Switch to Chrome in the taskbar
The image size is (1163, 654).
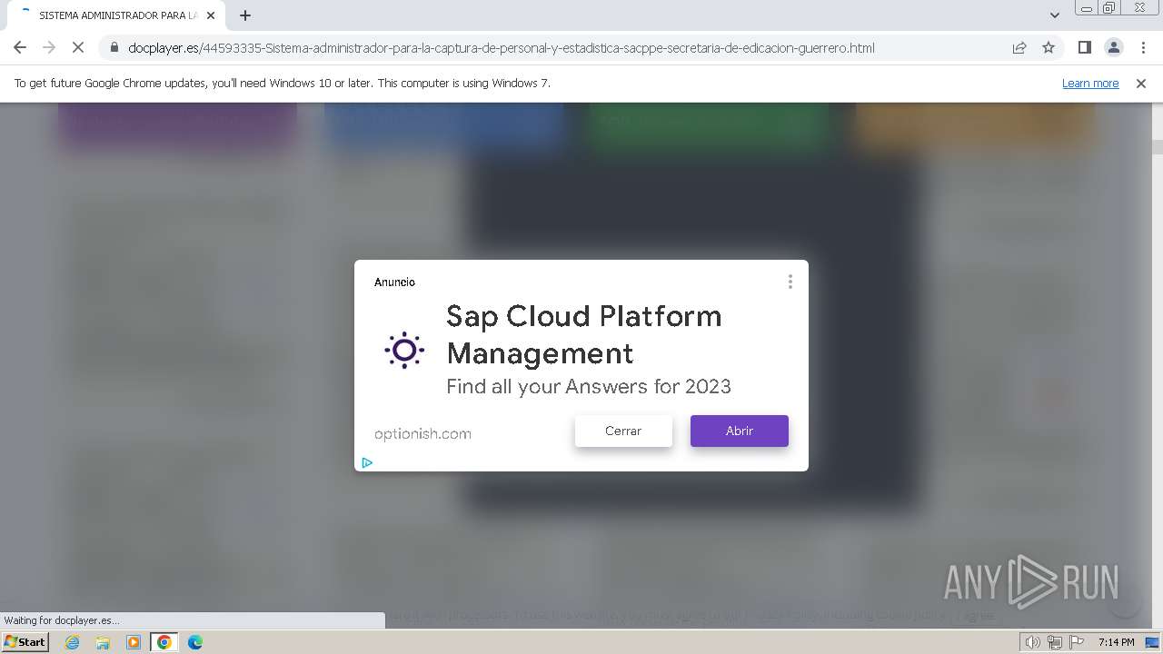[164, 642]
